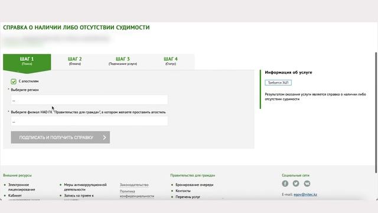Screen dimensions: 378x213
Task: Click 'Информация об услуге' heading
Action: pyautogui.click(x=288, y=72)
